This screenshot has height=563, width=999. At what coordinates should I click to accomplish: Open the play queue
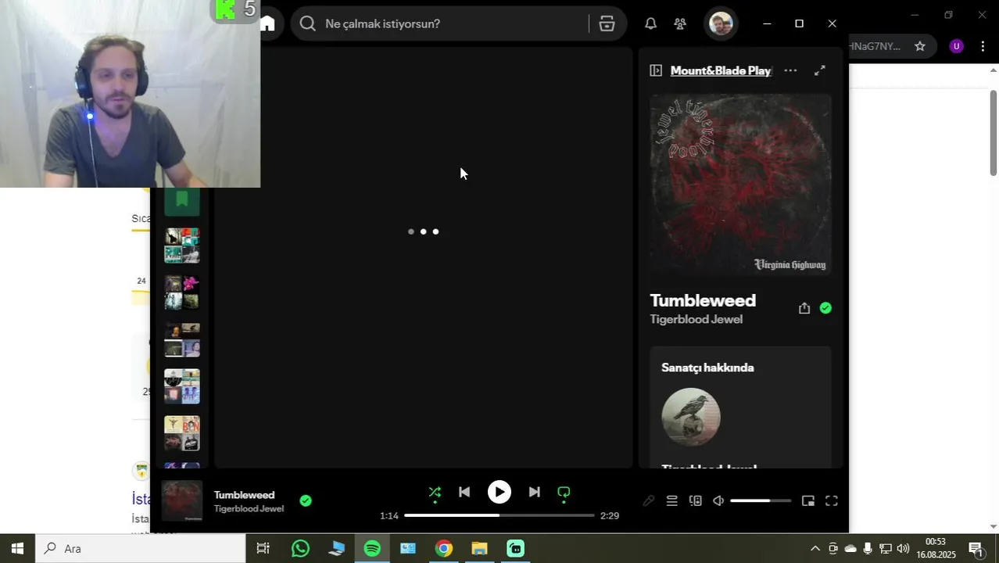[x=671, y=501]
